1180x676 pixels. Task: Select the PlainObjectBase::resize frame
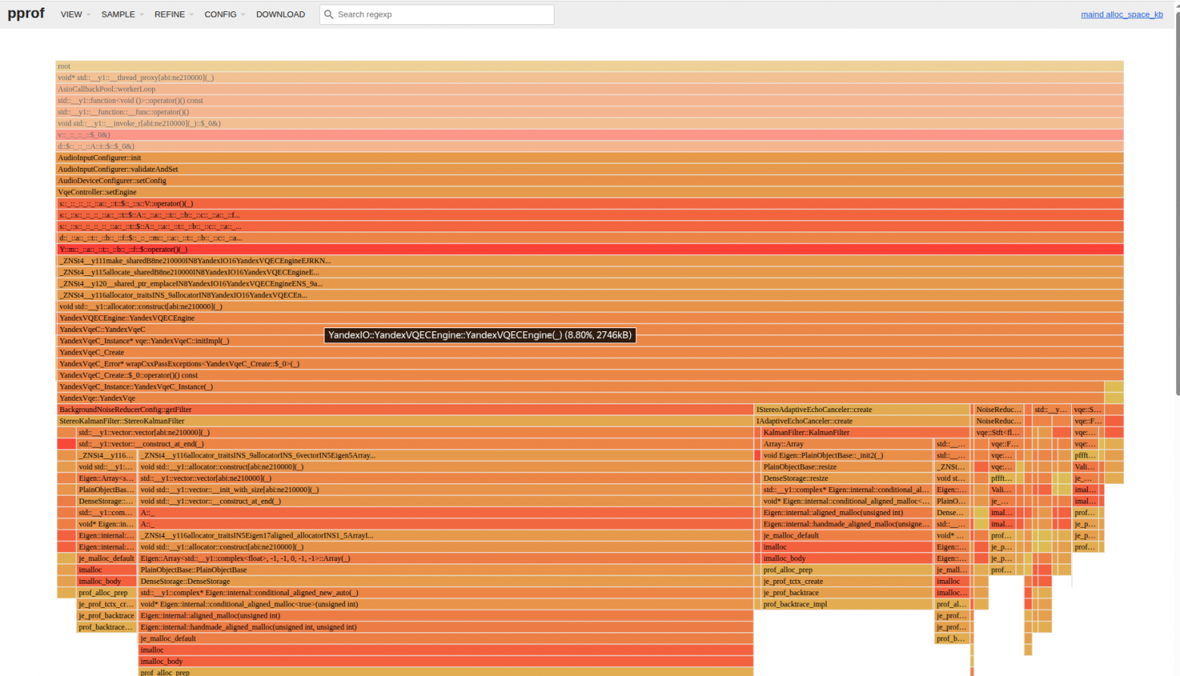[x=847, y=467]
